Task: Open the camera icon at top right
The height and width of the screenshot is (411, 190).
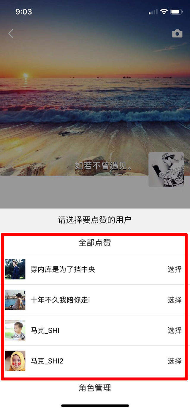Action: point(177,34)
